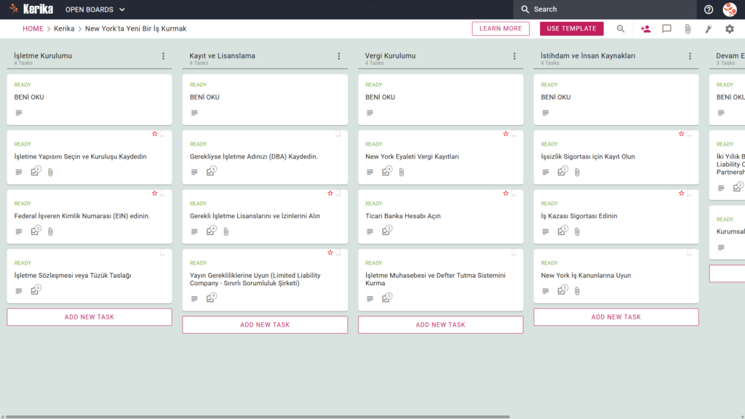
Task: Go to HOME breadcrumb
Action: (x=33, y=28)
